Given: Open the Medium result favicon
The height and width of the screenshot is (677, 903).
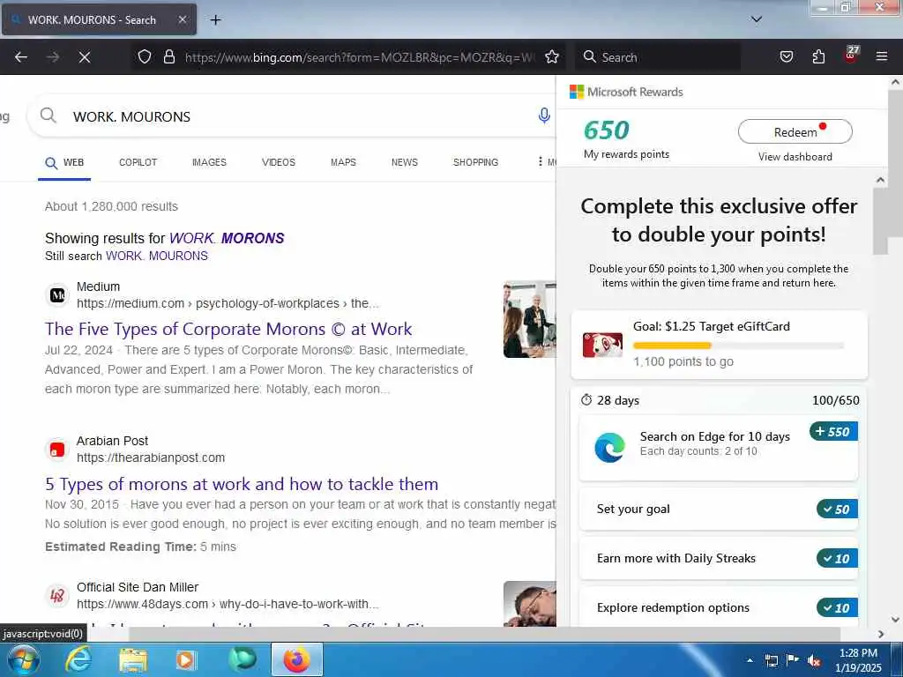Looking at the screenshot, I should [x=57, y=295].
